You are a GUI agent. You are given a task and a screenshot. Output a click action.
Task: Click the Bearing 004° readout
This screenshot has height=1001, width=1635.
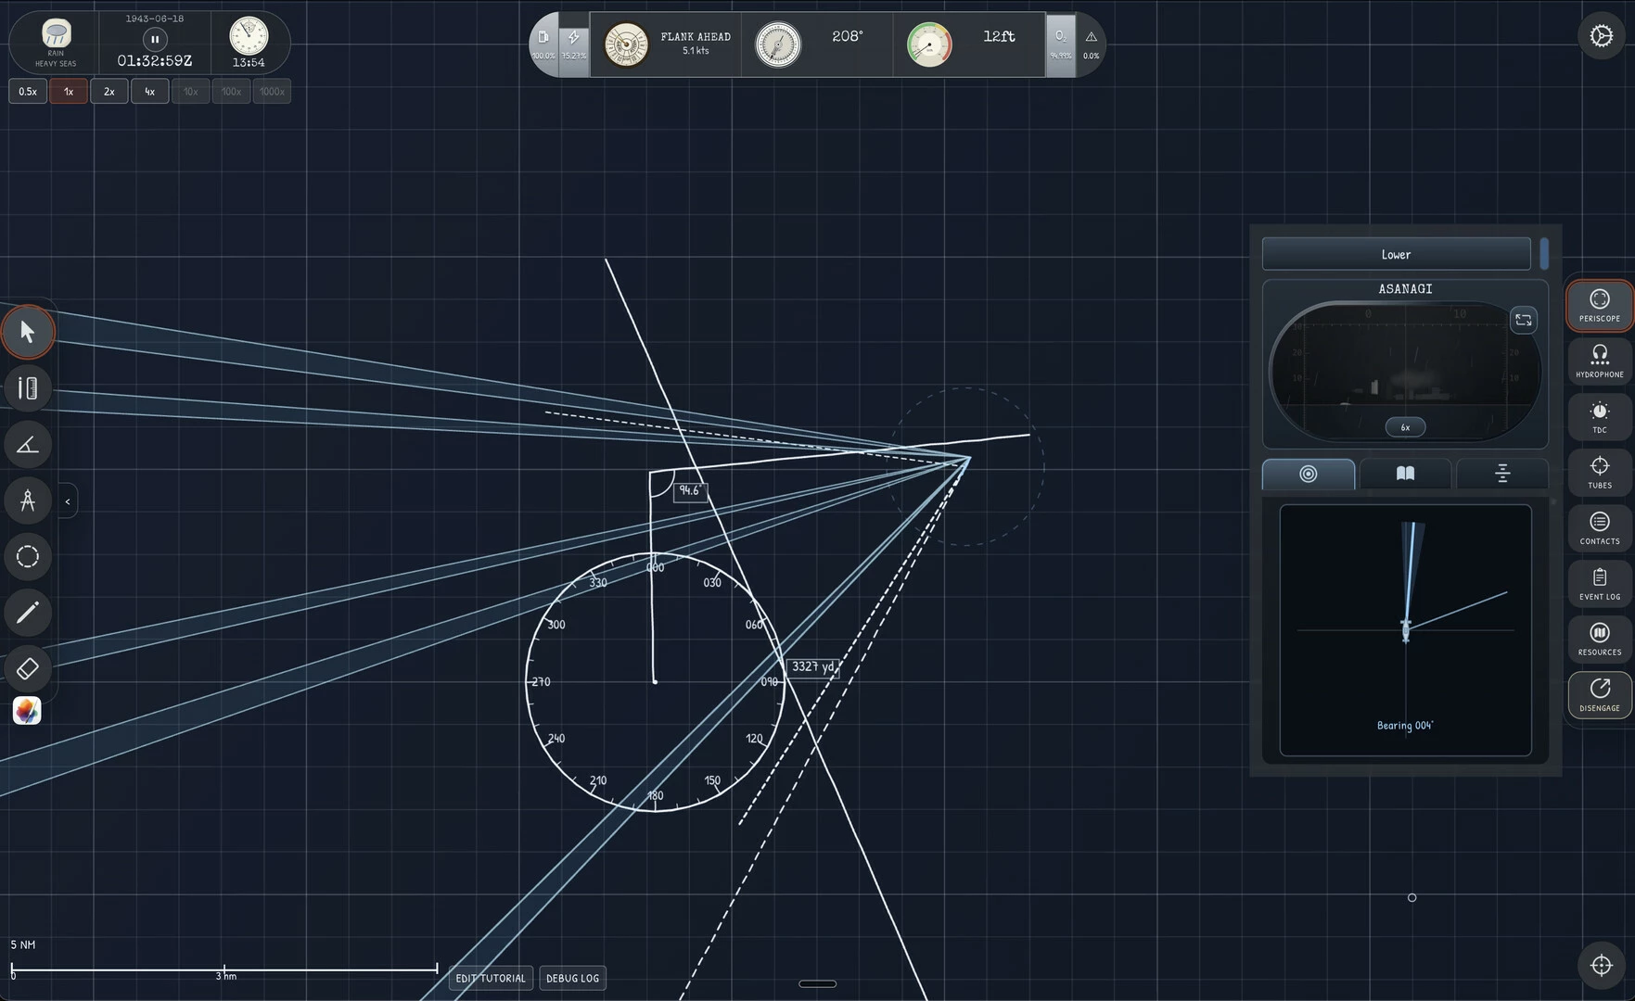point(1405,726)
